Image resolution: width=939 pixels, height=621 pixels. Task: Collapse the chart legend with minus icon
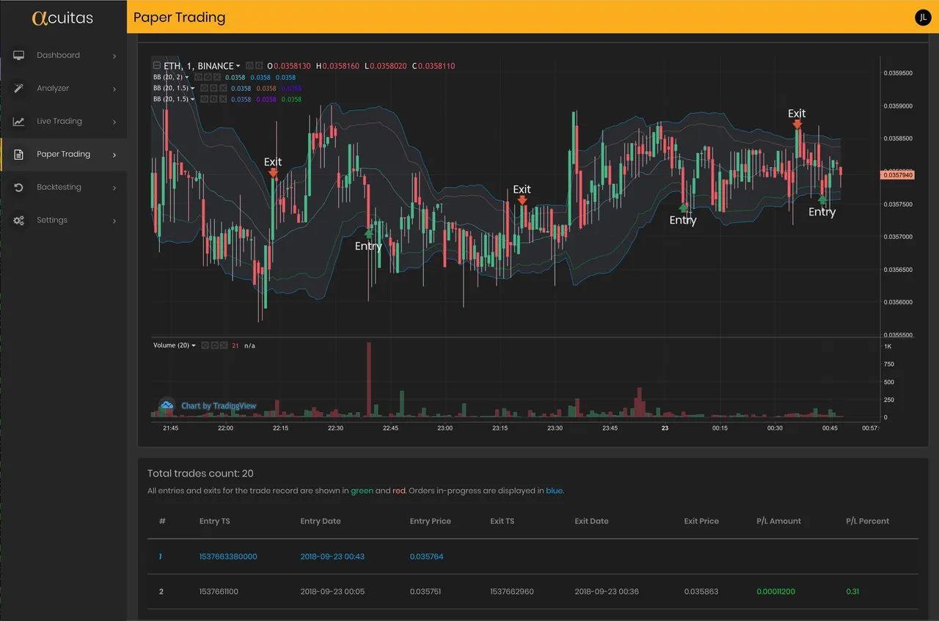pyautogui.click(x=157, y=65)
